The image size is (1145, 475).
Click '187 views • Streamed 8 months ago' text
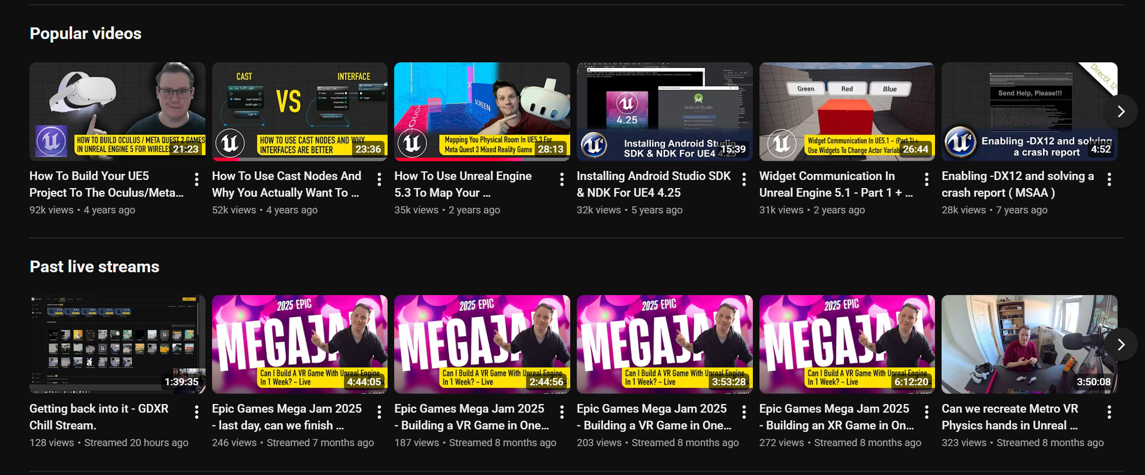click(475, 443)
